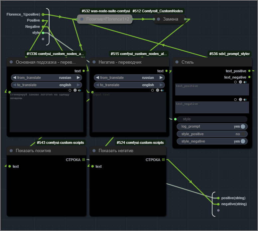Open the to_translate language list in Основная подсказка
This screenshot has width=258, height=231.
(x=46, y=85)
